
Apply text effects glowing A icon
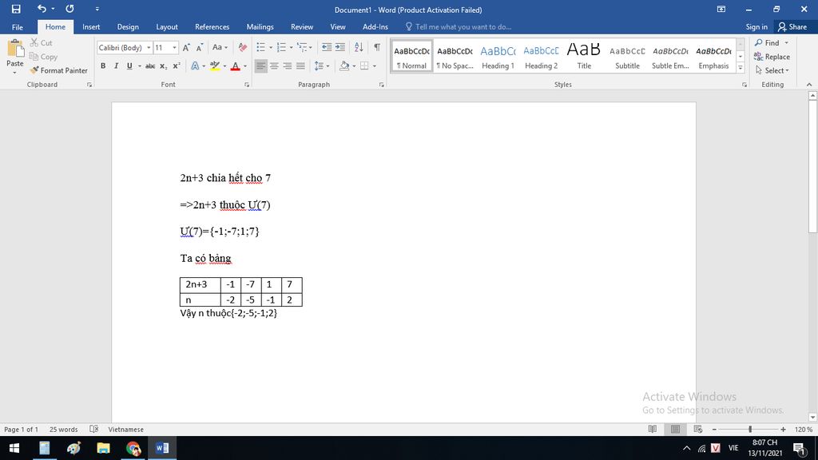point(195,65)
